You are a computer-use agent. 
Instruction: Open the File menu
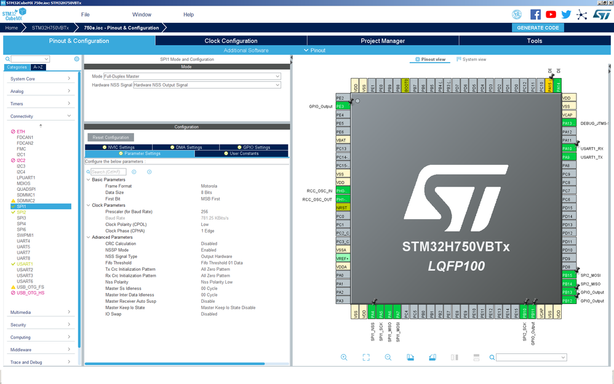tap(86, 15)
